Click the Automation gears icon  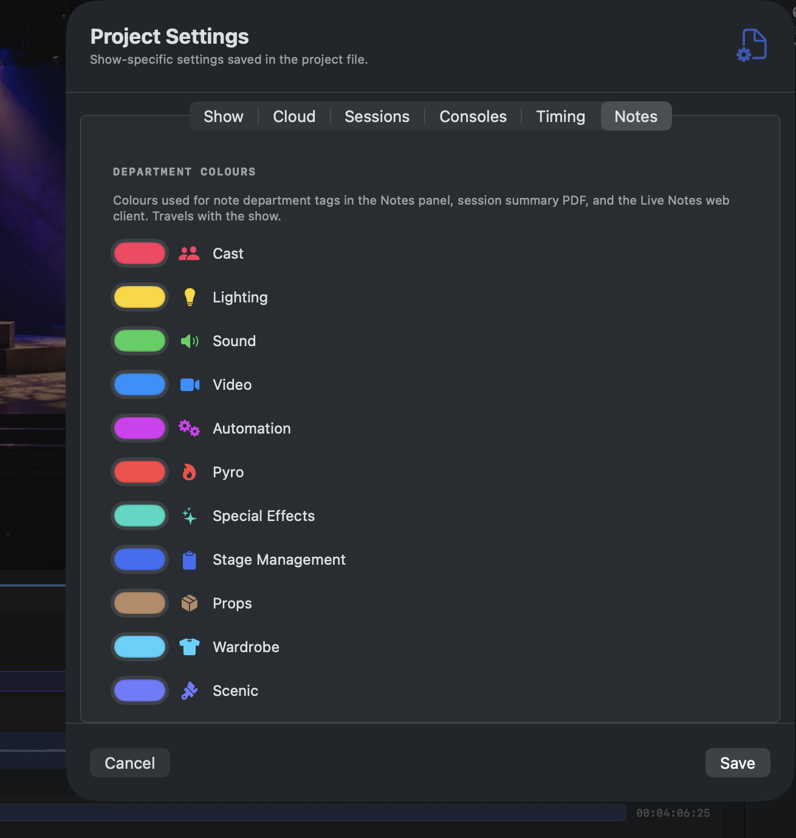pyautogui.click(x=189, y=428)
